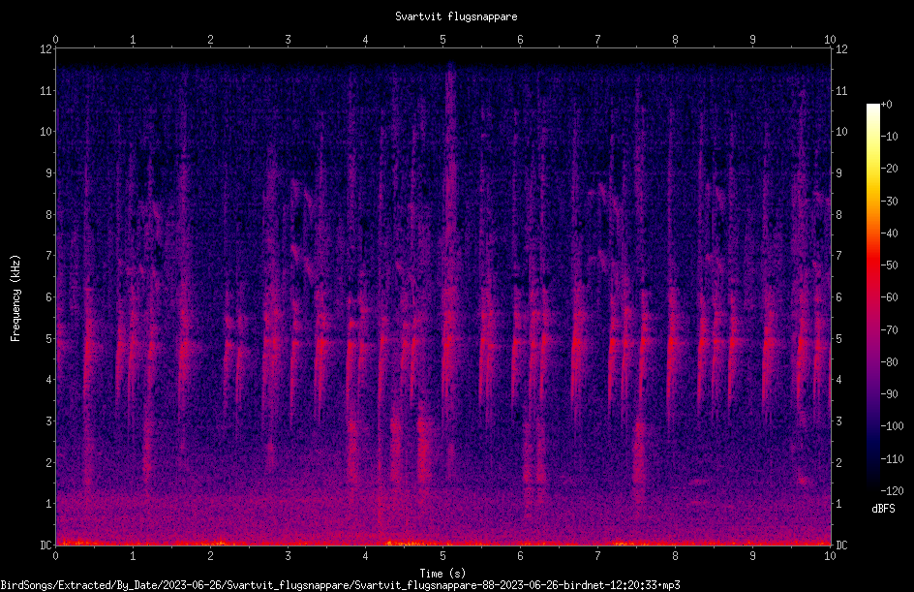
Task: Click the right frequency axis "DC" label
Action: point(841,545)
